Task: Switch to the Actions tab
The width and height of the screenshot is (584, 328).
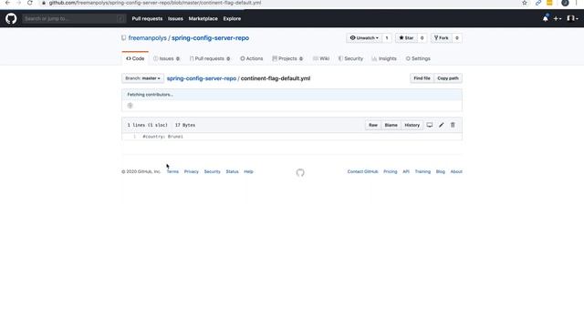Action: coord(252,58)
